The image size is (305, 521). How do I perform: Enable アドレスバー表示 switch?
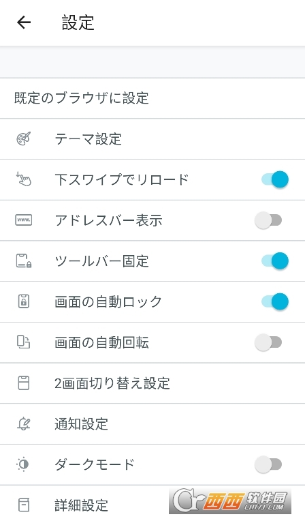[x=268, y=220]
